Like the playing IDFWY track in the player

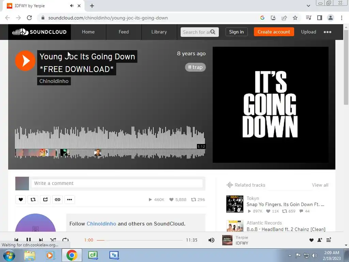[312, 240]
